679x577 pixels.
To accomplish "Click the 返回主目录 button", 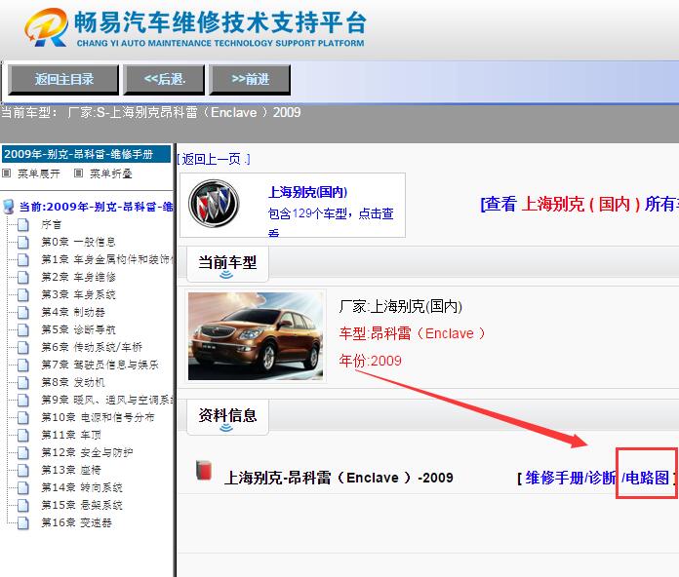I will click(x=63, y=80).
